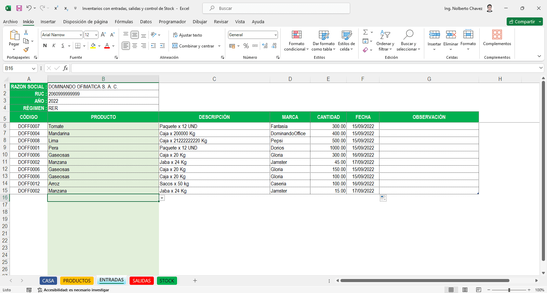Open the General number format dropdown
547x293 pixels.
coord(276,35)
